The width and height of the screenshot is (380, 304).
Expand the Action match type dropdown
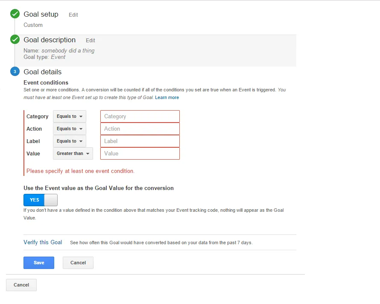[x=69, y=129]
